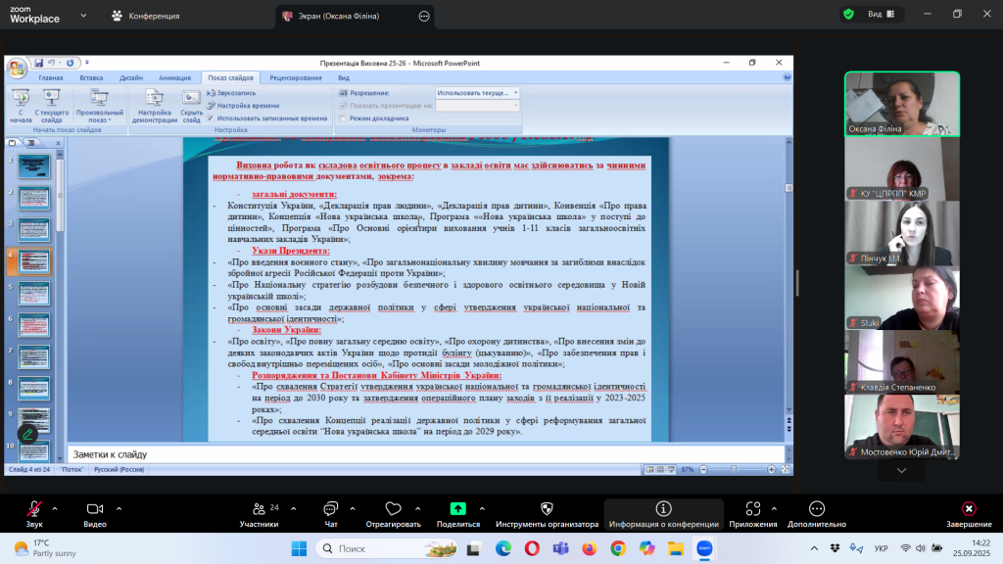This screenshot has width=1003, height=564.
Task: Expand audio options arrow beside Звук
Action: (x=55, y=508)
